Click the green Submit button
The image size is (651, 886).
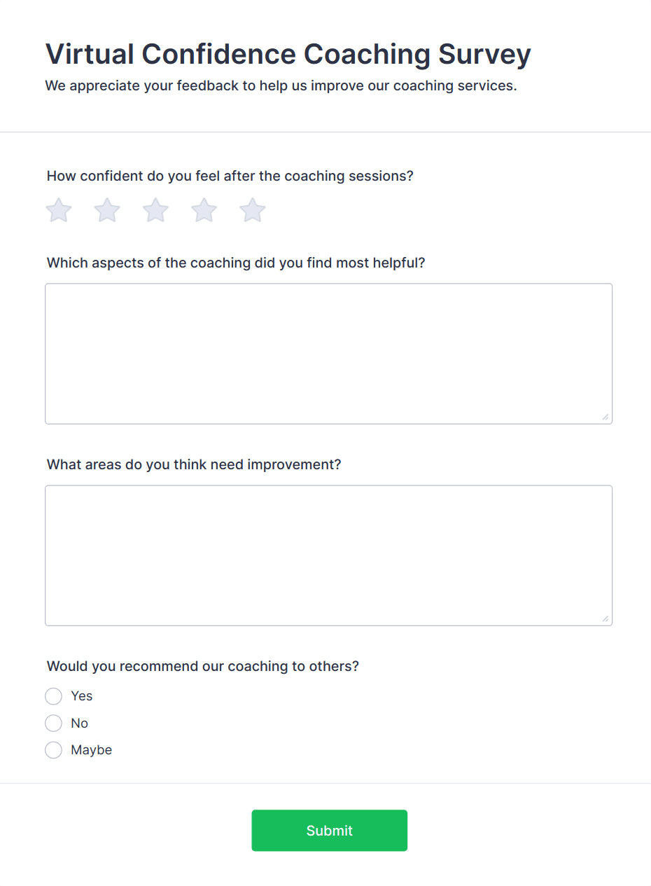[x=329, y=831]
